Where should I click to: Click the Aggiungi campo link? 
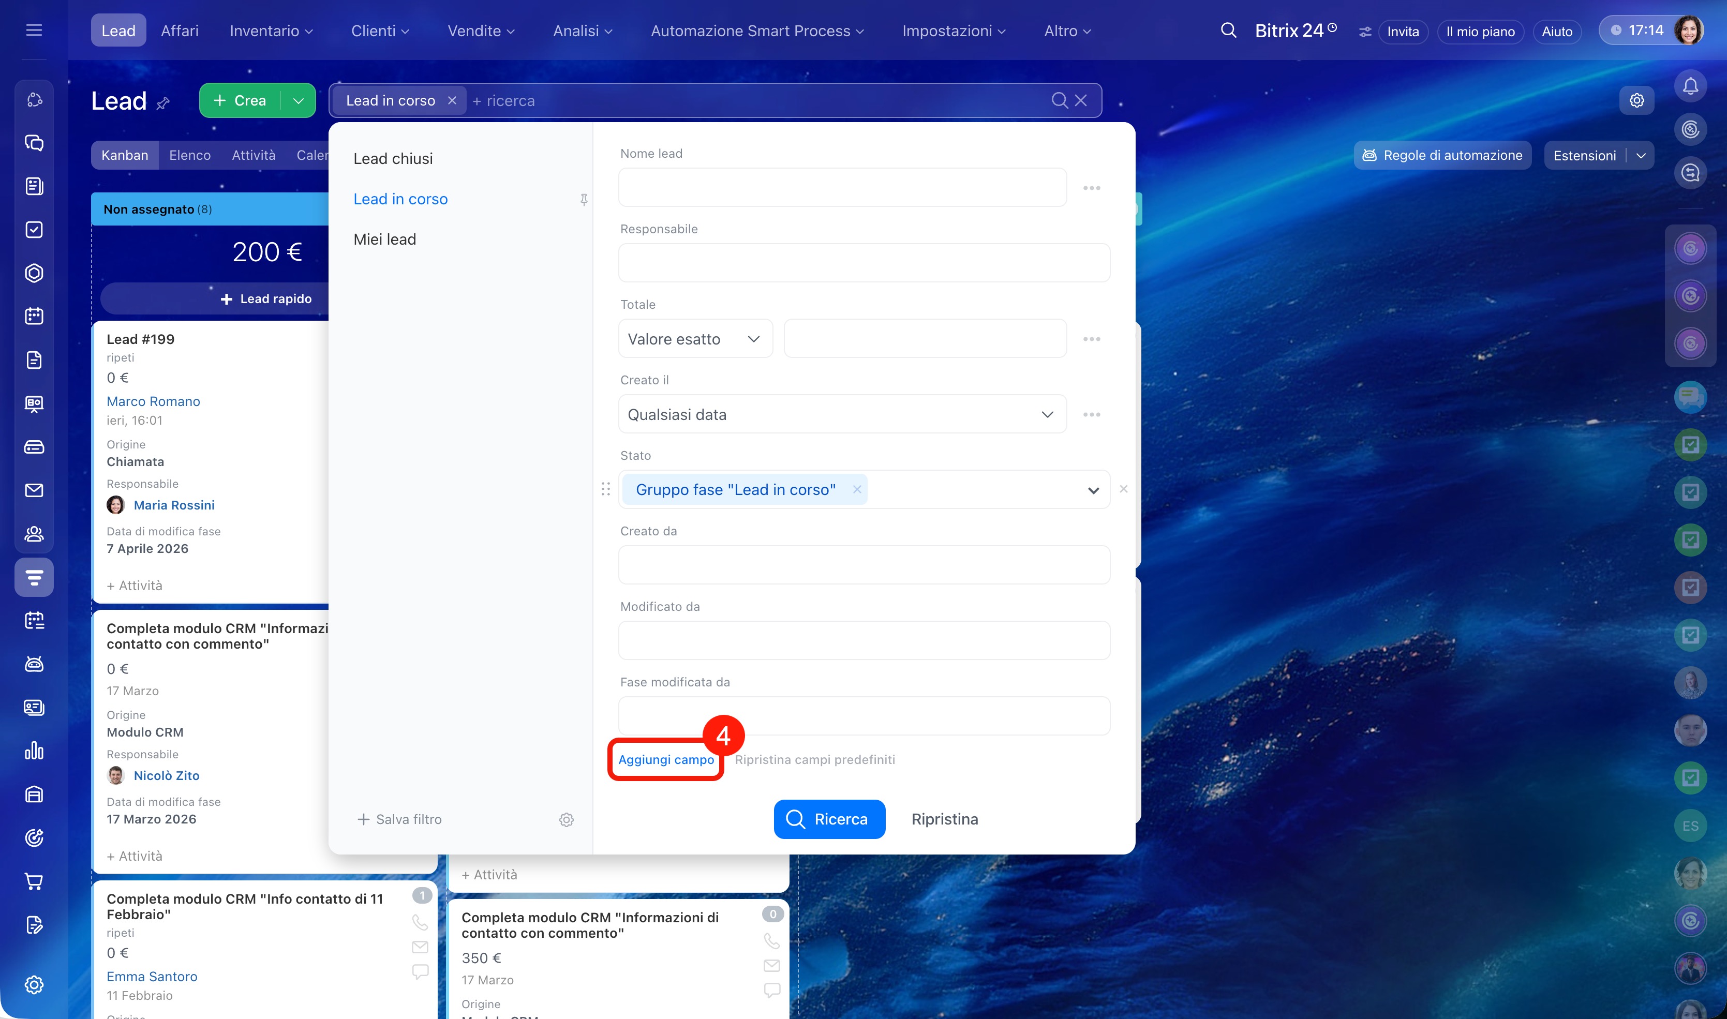tap(665, 759)
